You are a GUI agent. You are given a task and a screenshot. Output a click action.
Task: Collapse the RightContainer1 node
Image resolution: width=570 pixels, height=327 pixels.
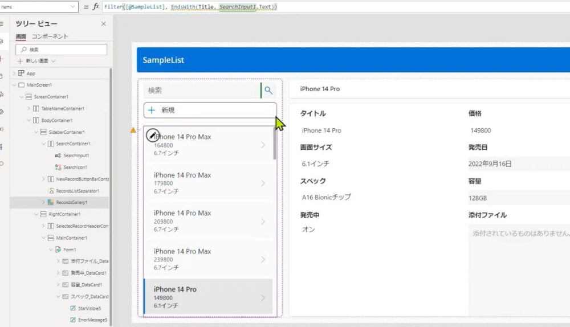(36, 214)
